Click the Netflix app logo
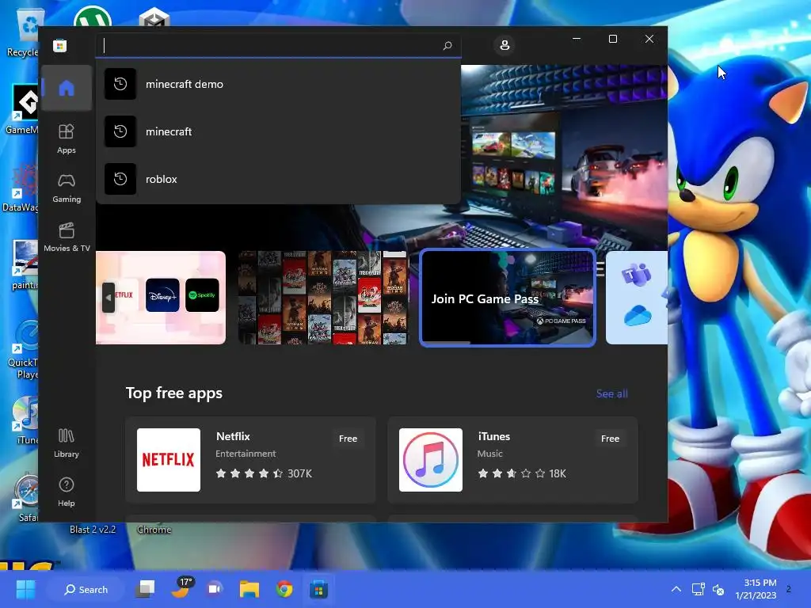811x608 pixels. click(169, 460)
